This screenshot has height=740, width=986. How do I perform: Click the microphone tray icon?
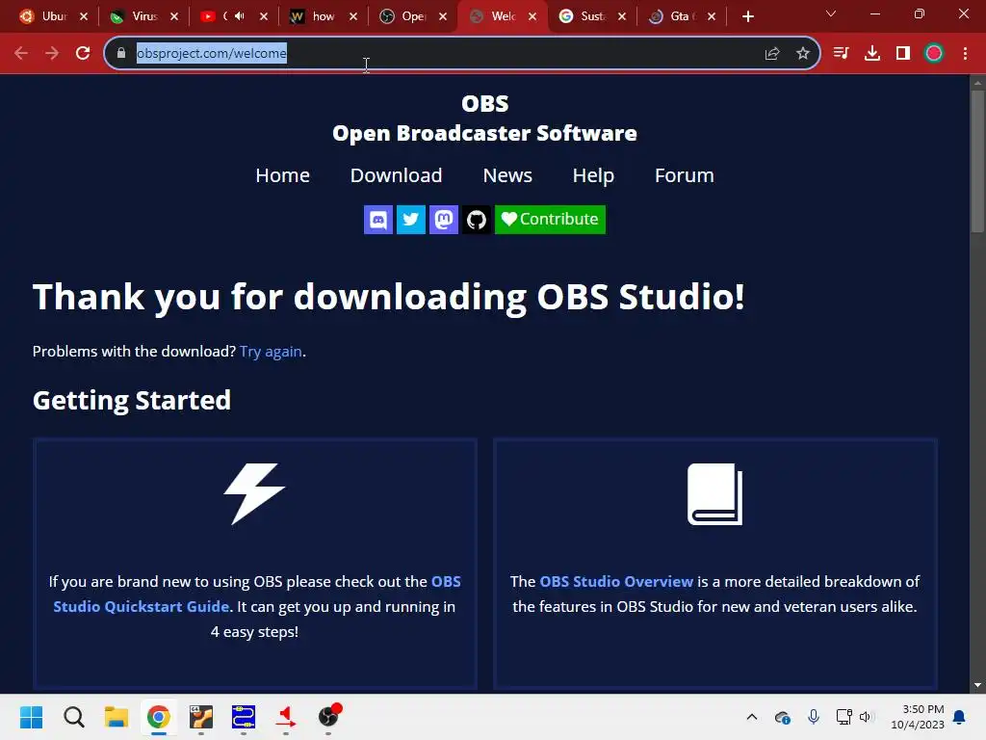point(813,717)
